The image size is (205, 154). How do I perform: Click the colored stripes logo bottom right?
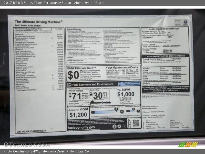coord(188,144)
